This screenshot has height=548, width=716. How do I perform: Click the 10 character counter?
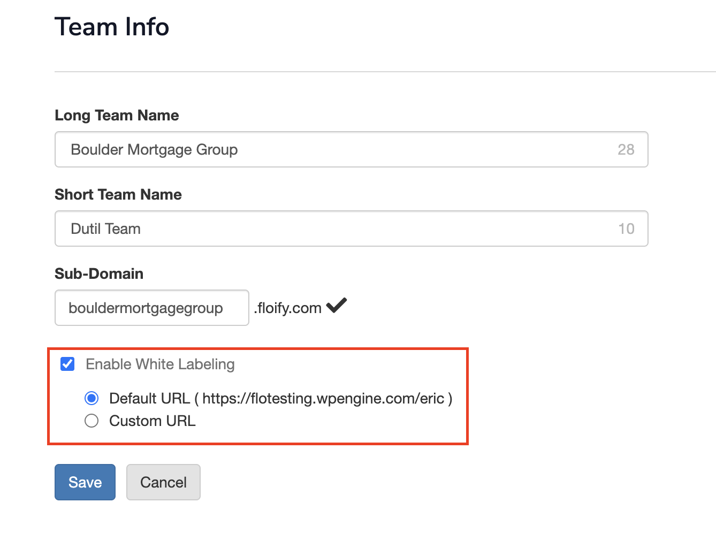click(626, 229)
